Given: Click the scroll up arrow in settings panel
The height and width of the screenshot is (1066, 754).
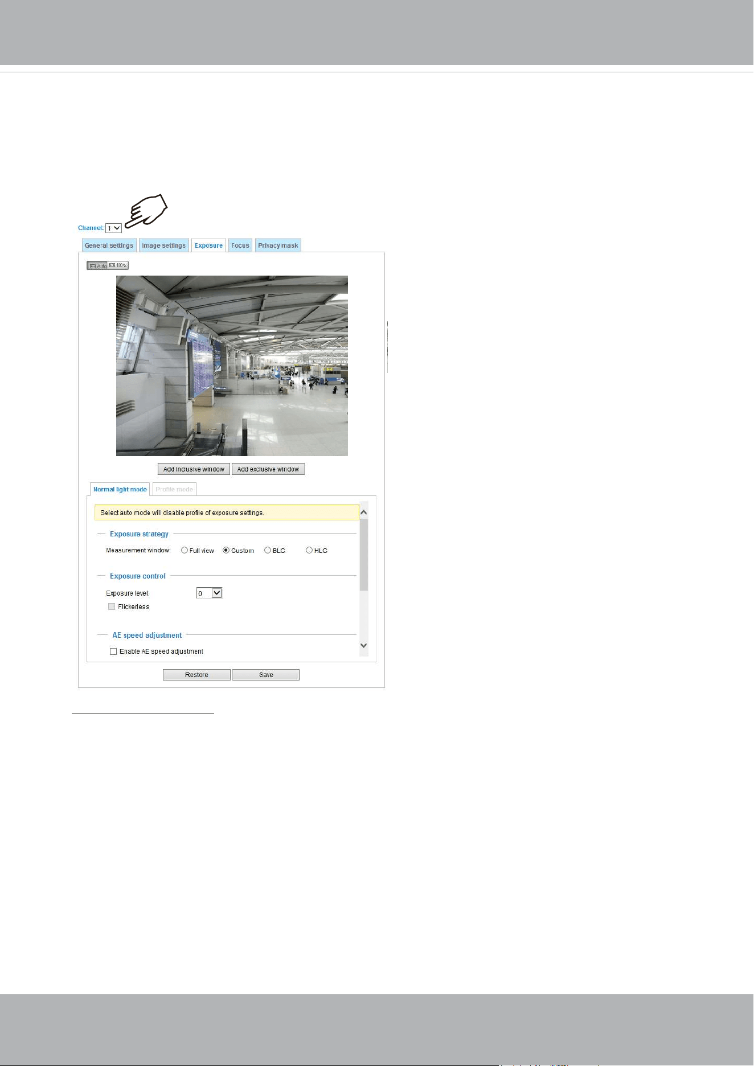Looking at the screenshot, I should click(x=364, y=512).
